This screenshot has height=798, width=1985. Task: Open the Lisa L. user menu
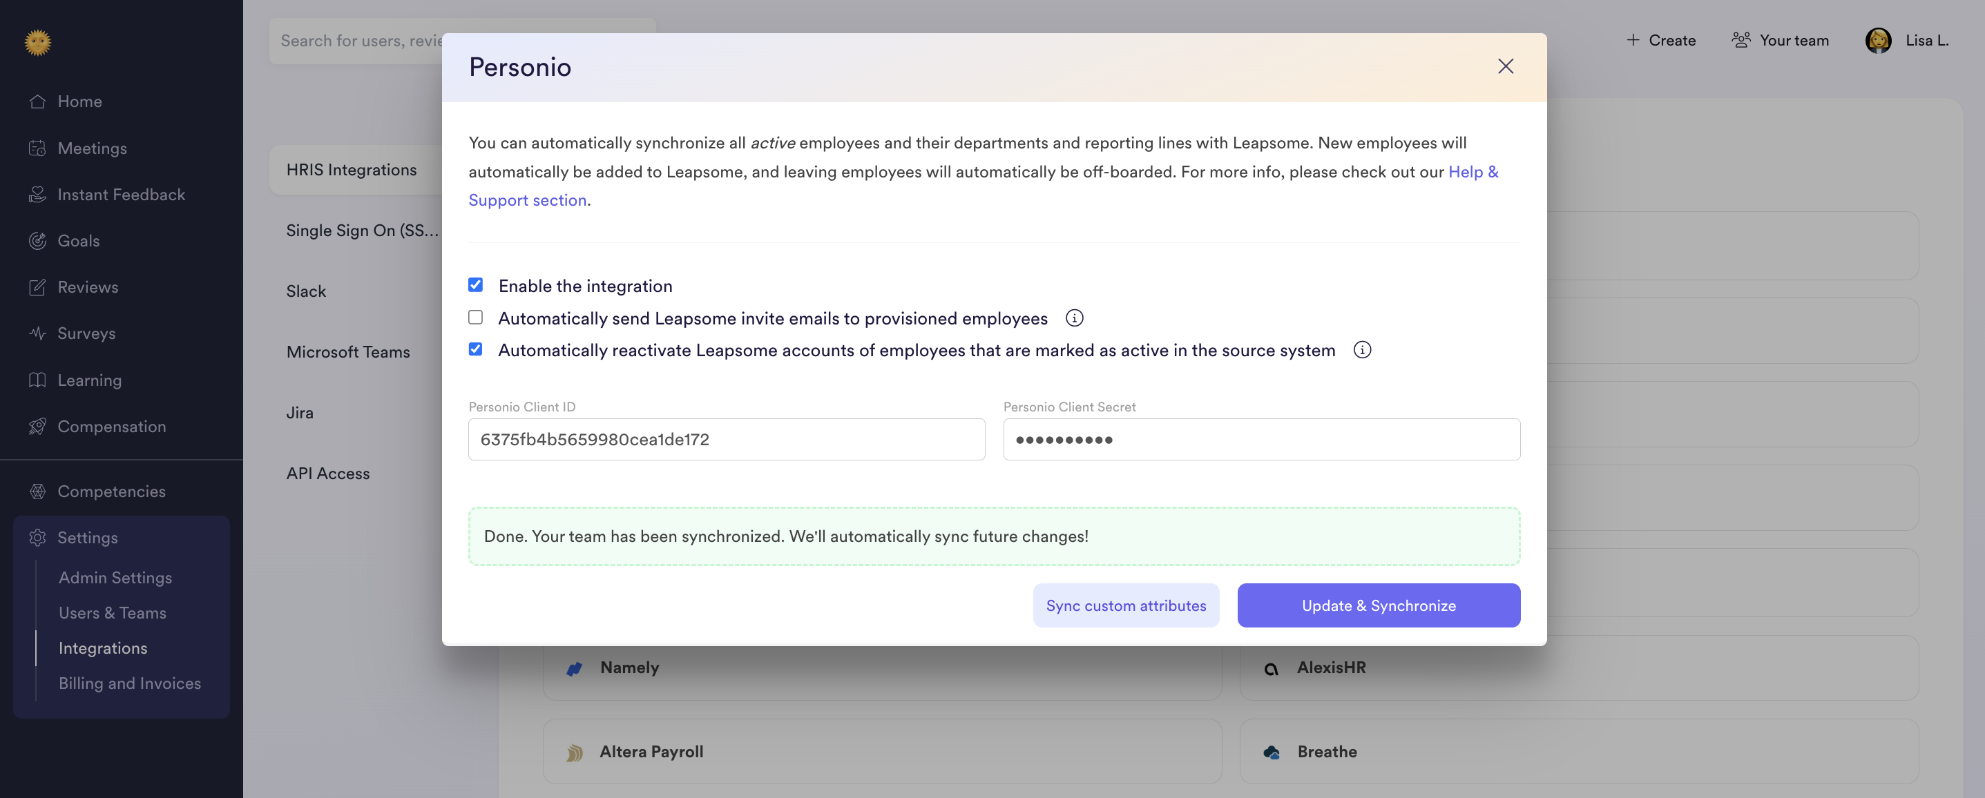pos(1906,40)
